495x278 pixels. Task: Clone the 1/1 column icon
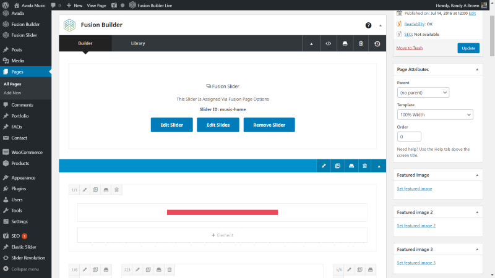95,190
